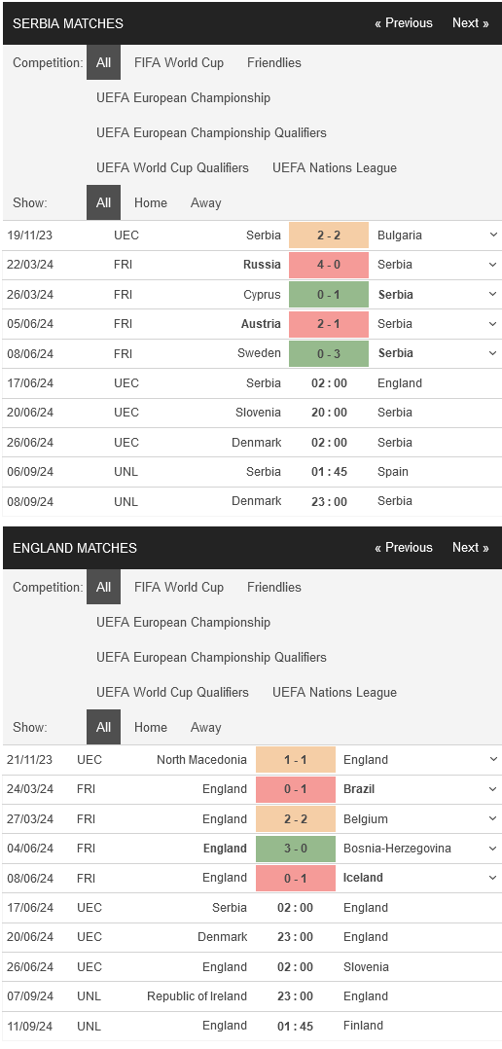Viewport: 502px width, 1049px height.
Task: Show only Away matches for England
Action: pos(205,727)
